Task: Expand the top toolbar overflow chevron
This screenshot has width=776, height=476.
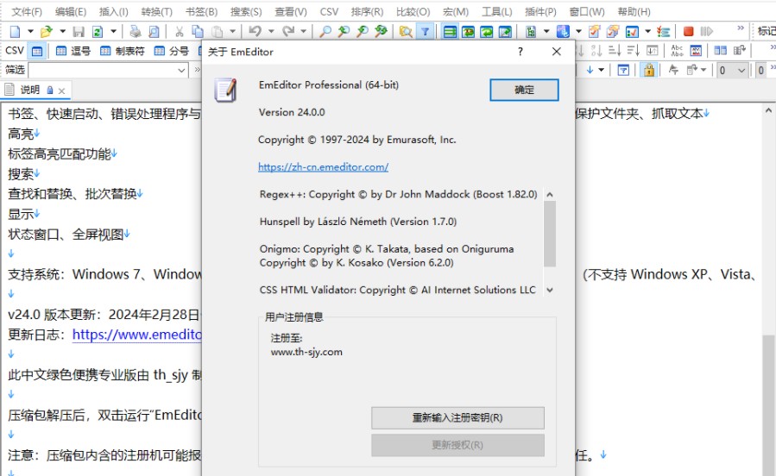Action: (741, 28)
